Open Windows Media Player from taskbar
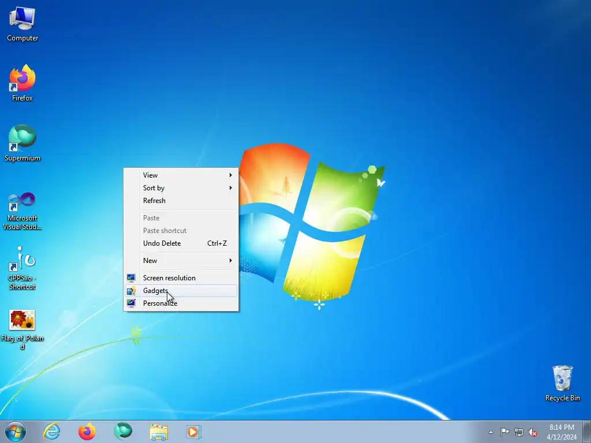Viewport: 591px width, 443px height. tap(194, 431)
